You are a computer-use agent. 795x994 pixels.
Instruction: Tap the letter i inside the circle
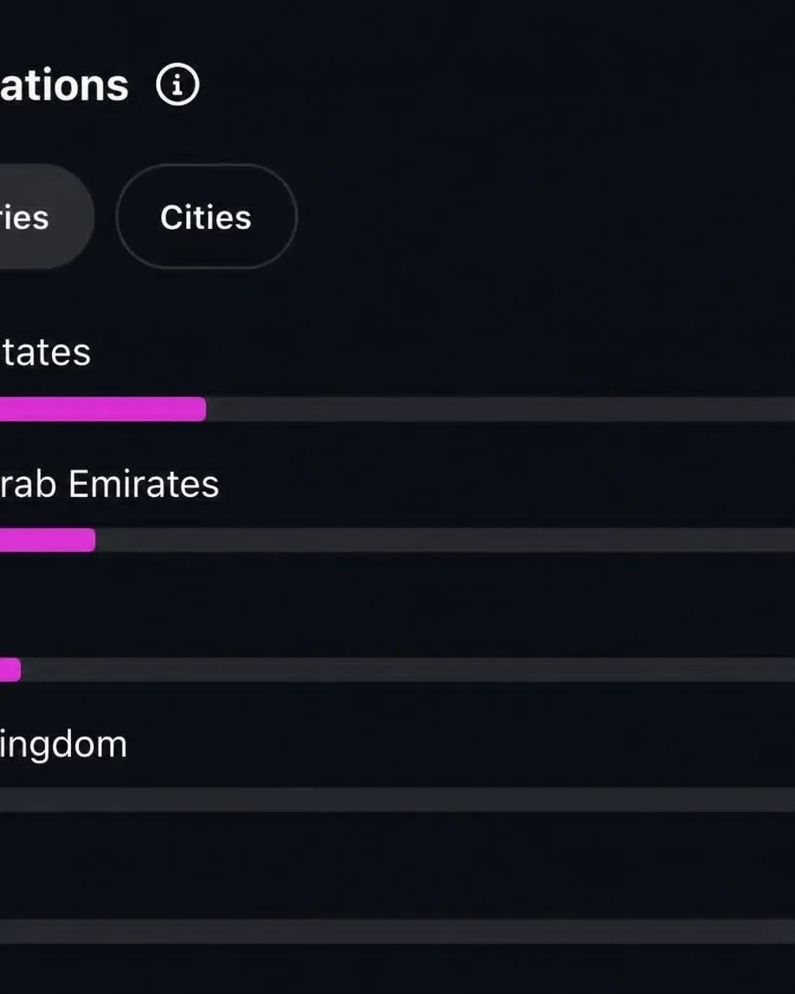(x=178, y=85)
